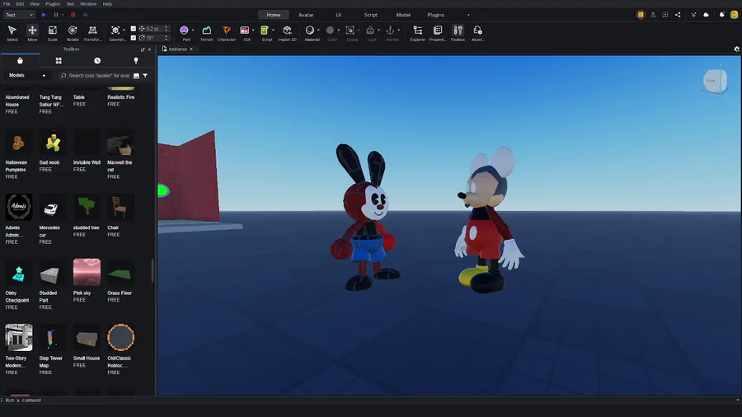Screen dimensions: 742x417
Task: Expand the GUI dropdown arrow
Action: 253,30
